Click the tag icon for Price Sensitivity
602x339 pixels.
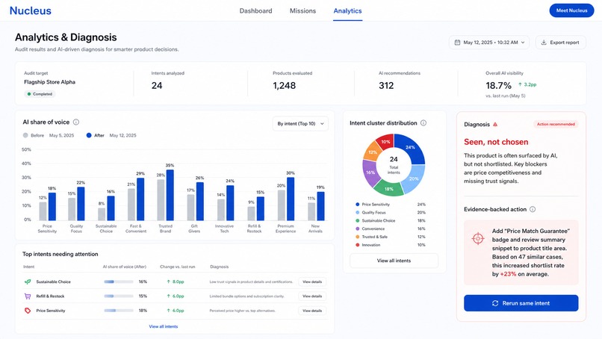28,311
